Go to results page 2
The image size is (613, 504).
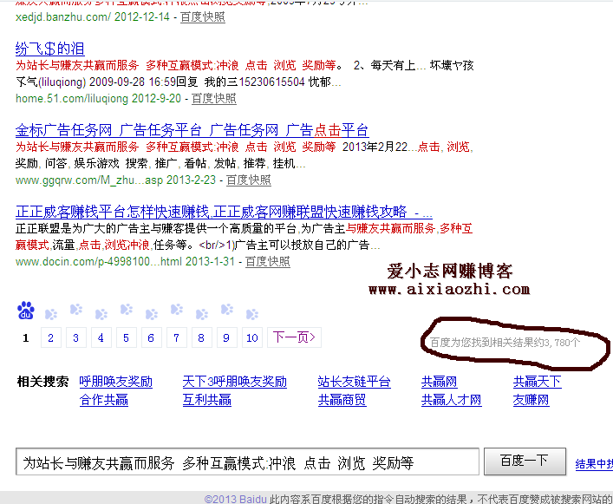(51, 337)
